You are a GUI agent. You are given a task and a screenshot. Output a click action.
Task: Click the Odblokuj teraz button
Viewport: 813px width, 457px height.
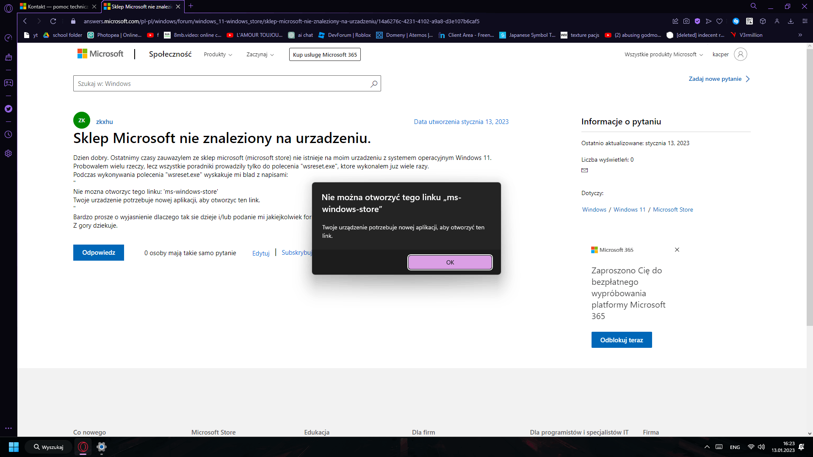[x=621, y=340]
